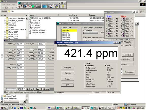
Task: Click the Go arrow icon beside address bar
Action: 141,11
